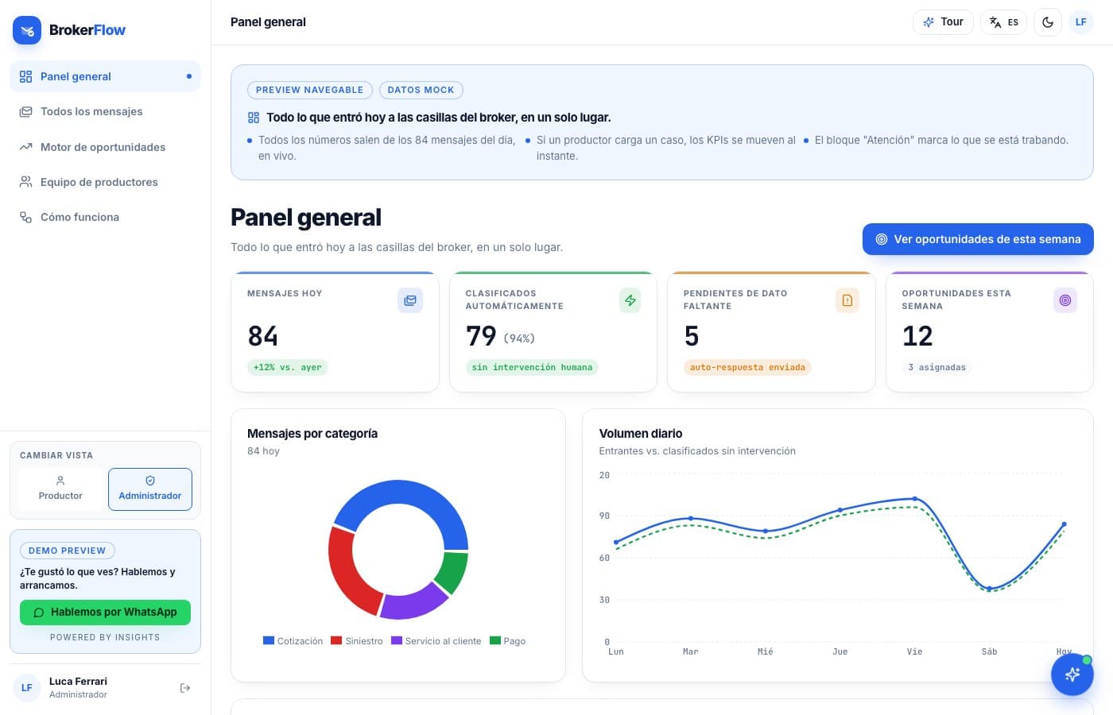The height and width of the screenshot is (715, 1113).
Task: Click the LF avatar beside Luca Ferrari
Action: click(x=27, y=688)
